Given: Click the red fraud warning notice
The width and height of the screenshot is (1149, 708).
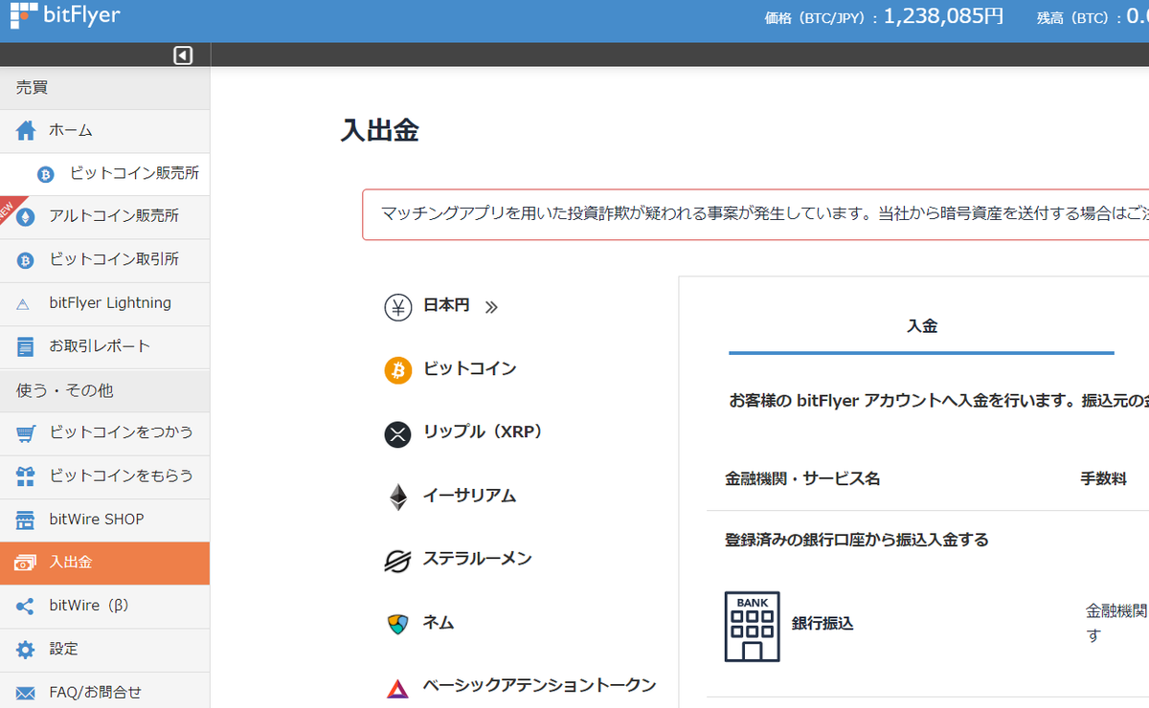Looking at the screenshot, I should 755,214.
